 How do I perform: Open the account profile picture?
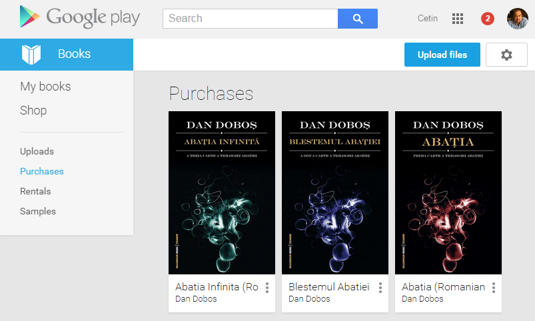tap(517, 19)
